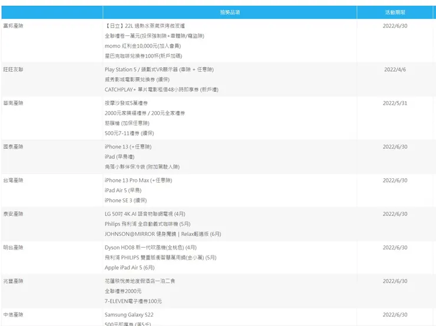Click the 7-ELEVEN電子禮券100元 prize line

(x=133, y=301)
